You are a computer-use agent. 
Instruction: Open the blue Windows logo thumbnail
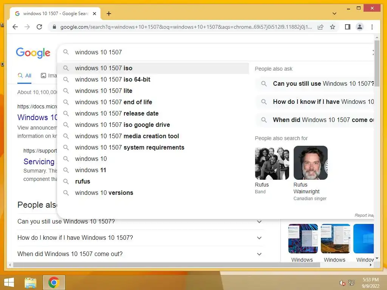pos(364,239)
